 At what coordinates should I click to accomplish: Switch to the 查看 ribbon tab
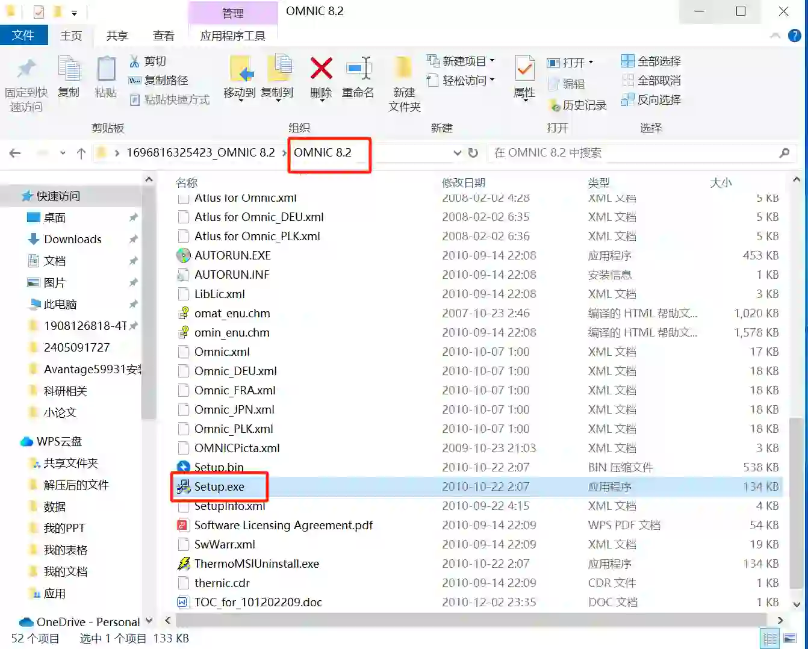click(x=163, y=35)
